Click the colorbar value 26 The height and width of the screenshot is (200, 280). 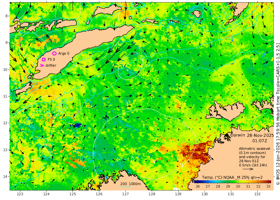tap(198, 186)
